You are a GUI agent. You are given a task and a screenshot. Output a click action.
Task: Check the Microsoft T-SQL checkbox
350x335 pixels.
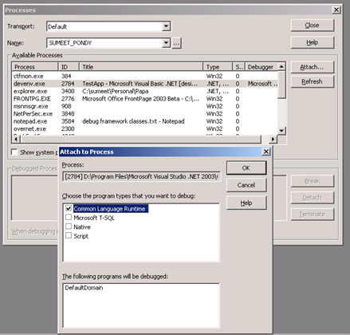(69, 217)
